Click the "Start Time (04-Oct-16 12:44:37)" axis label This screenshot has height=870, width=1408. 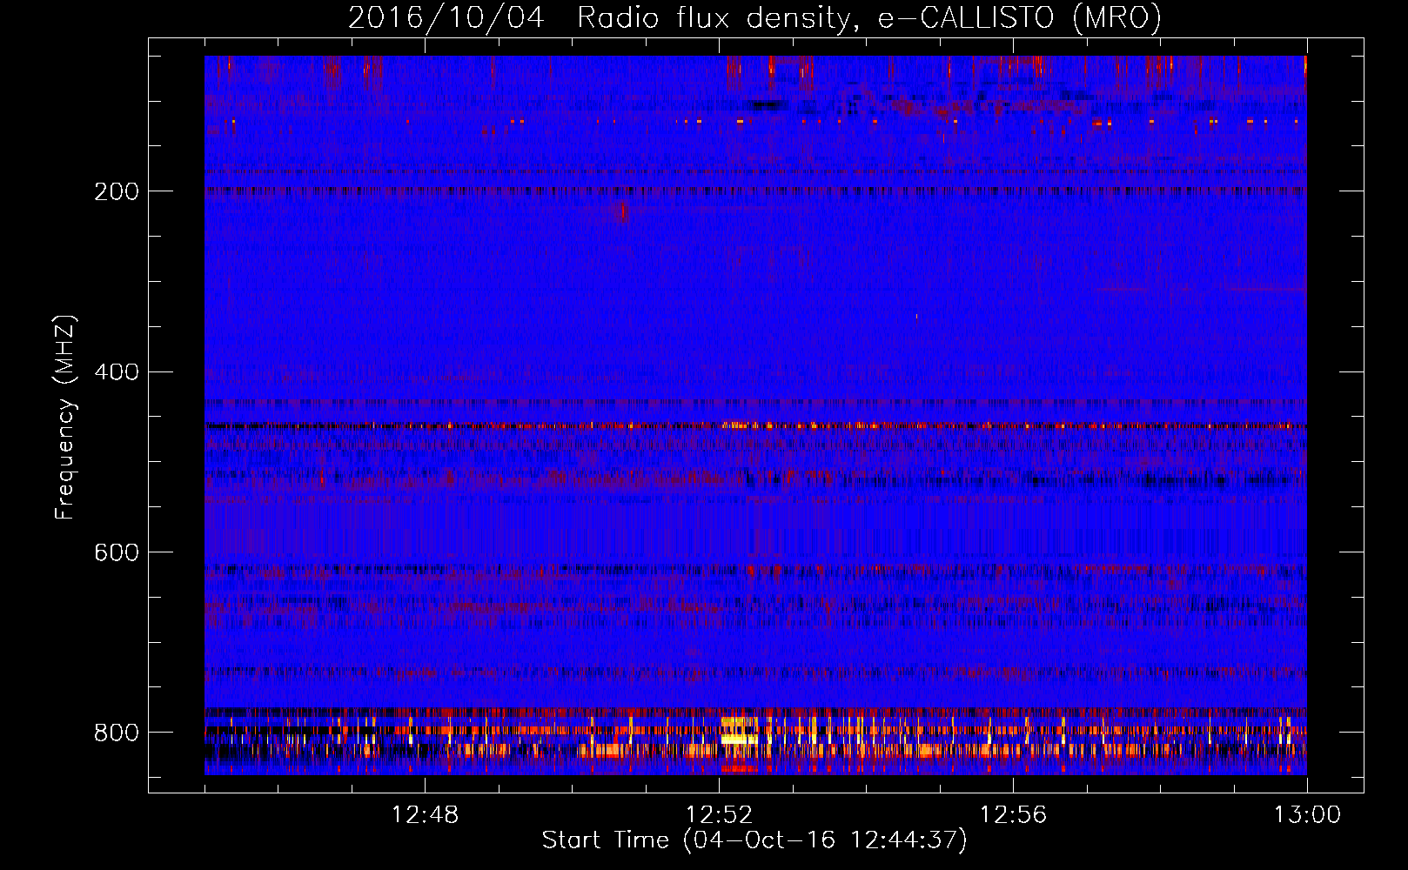(754, 840)
